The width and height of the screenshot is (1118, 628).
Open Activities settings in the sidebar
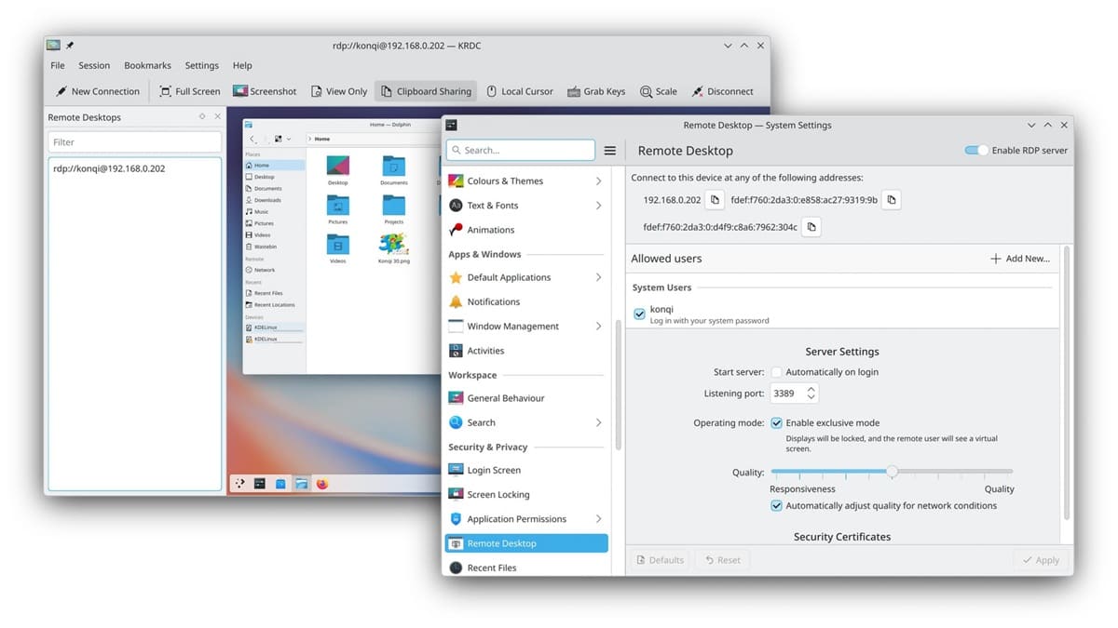click(526, 351)
